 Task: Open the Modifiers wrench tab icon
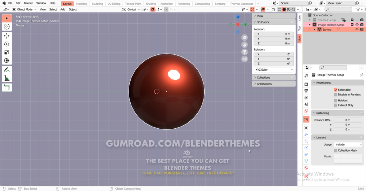click(x=306, y=135)
